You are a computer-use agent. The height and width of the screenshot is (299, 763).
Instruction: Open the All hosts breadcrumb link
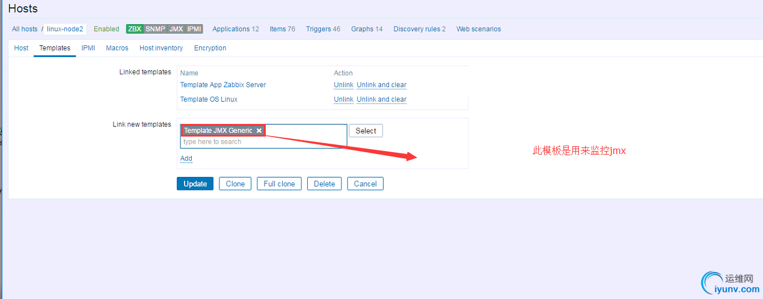(25, 29)
